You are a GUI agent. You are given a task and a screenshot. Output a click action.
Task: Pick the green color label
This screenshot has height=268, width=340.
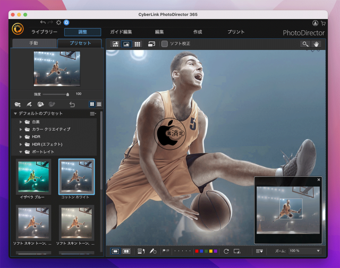pyautogui.click(x=206, y=251)
